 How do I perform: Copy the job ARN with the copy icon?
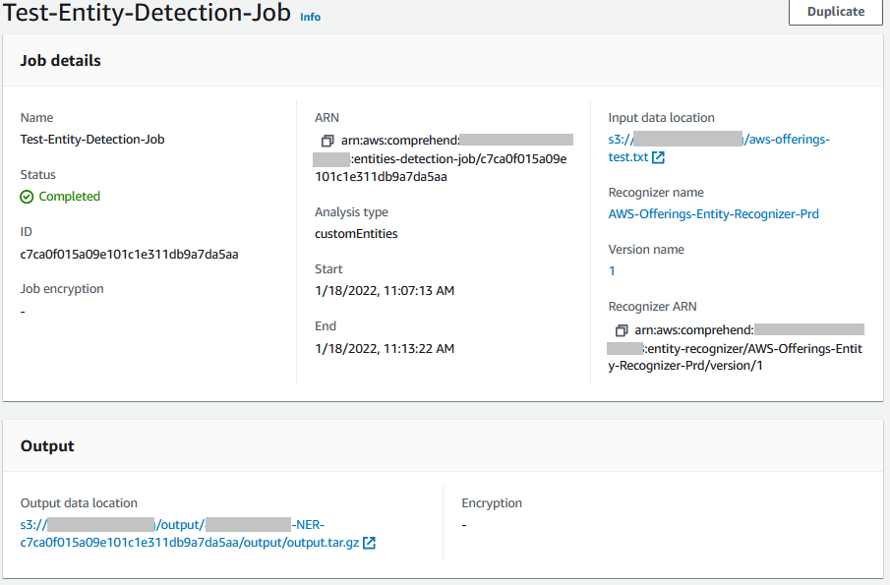[x=327, y=141]
